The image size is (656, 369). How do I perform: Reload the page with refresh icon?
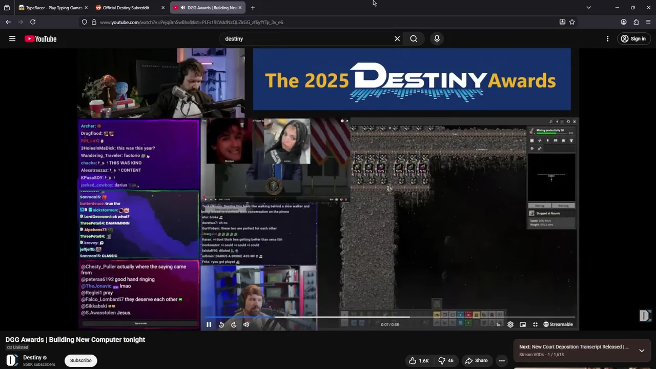pos(33,22)
